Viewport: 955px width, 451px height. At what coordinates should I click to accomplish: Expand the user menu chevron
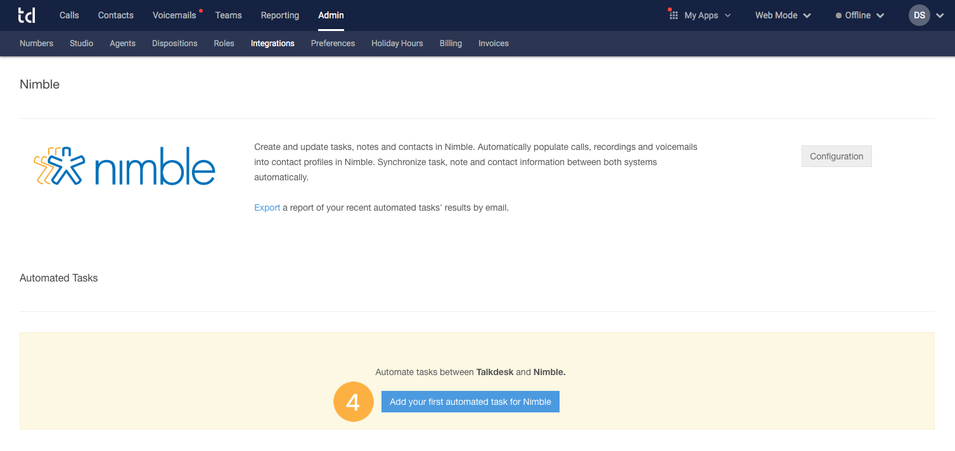pos(940,16)
